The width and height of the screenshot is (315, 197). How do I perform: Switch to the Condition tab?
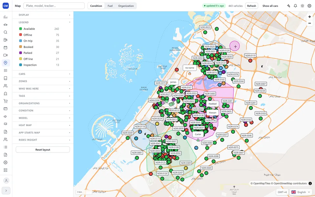(x=96, y=6)
